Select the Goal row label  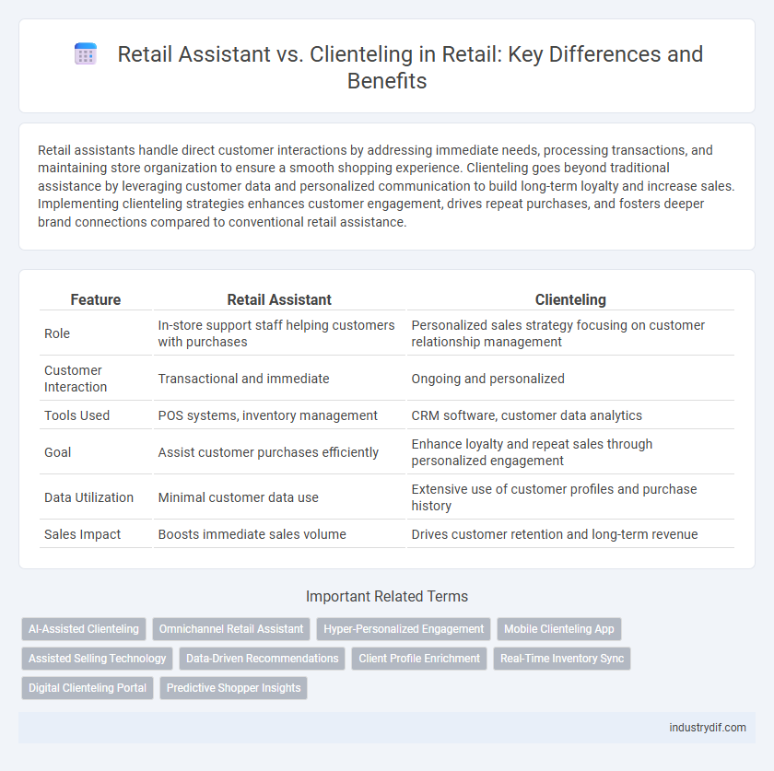pos(58,452)
